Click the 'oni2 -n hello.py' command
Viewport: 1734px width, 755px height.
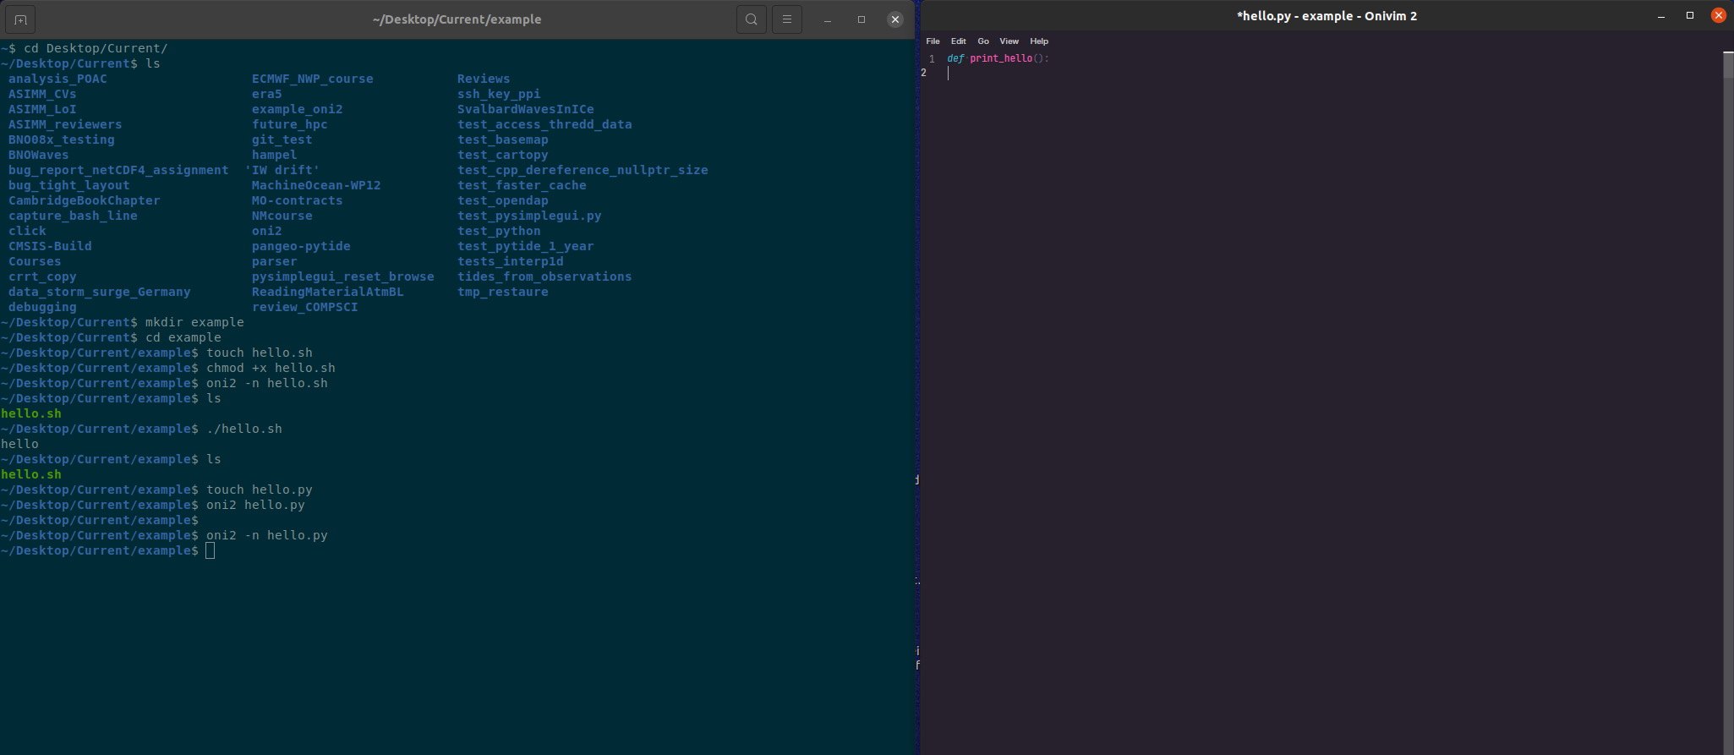[267, 535]
